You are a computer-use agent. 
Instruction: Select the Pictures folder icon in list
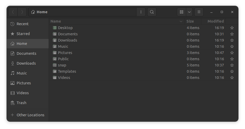tap(55, 53)
